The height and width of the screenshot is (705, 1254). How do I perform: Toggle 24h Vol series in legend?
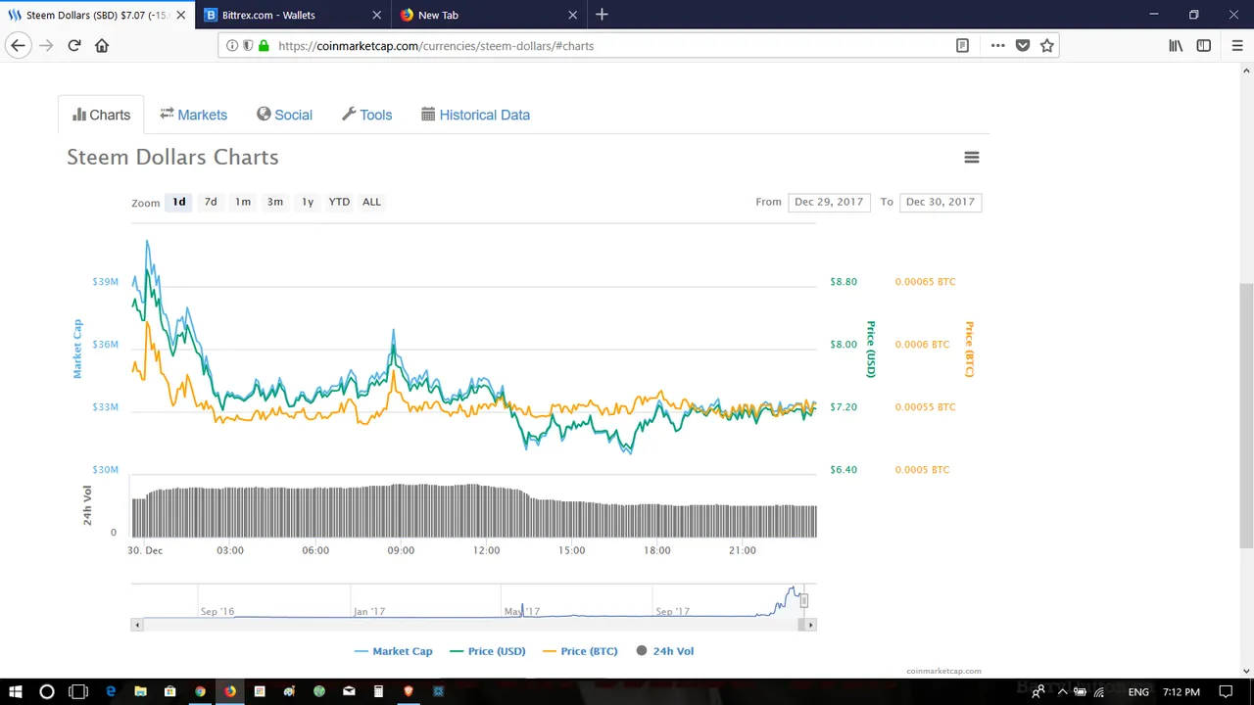(x=665, y=651)
